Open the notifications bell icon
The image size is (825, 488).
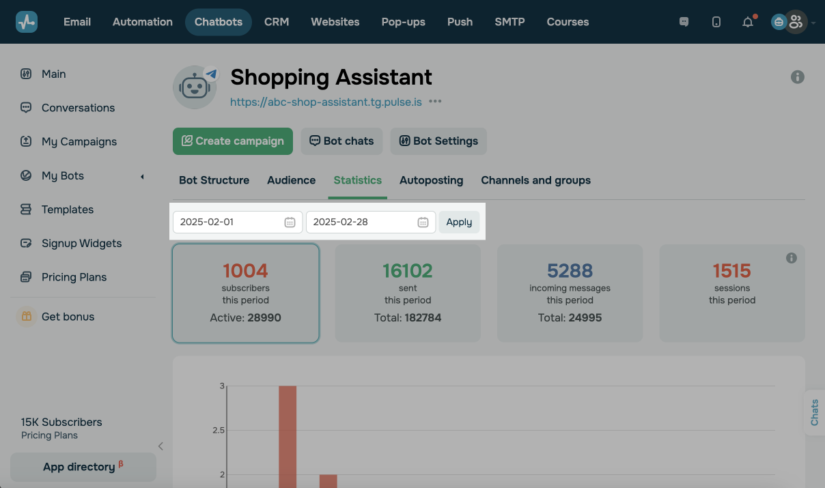point(748,22)
